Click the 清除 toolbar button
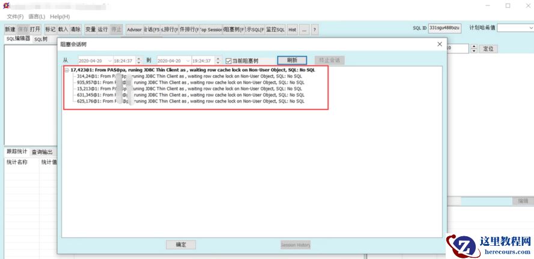Viewport: 534px width, 259px height. point(75,29)
